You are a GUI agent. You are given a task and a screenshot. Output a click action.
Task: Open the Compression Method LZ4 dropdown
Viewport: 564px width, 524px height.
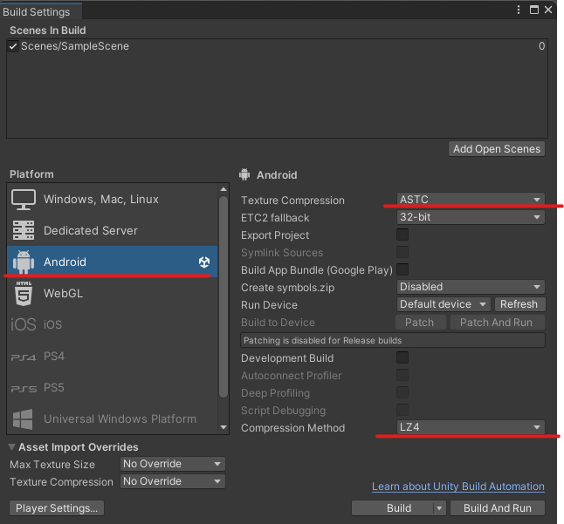point(471,427)
